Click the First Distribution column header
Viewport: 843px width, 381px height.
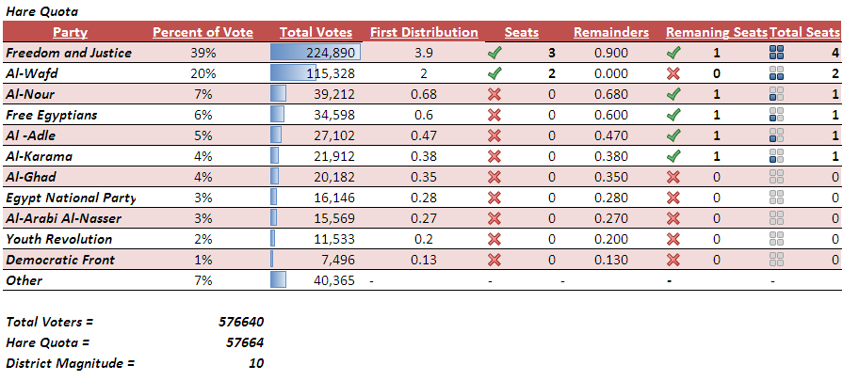coord(424,32)
